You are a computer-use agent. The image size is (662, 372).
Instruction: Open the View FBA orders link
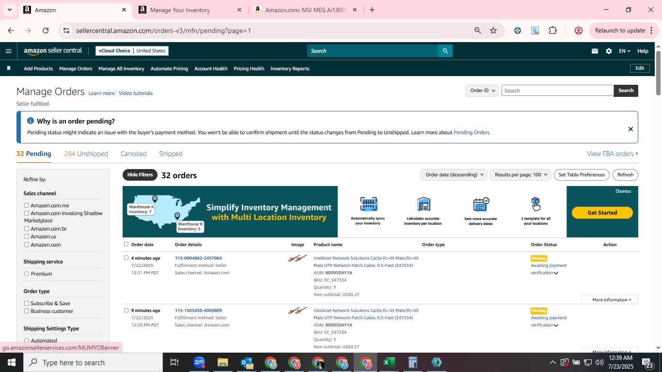coord(612,154)
